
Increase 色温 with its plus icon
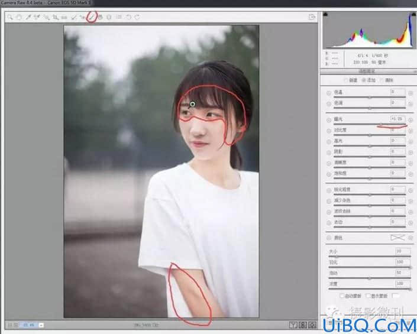click(410, 93)
